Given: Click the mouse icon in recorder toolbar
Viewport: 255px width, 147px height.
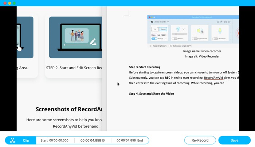Looking at the screenshot, I should (221, 22).
